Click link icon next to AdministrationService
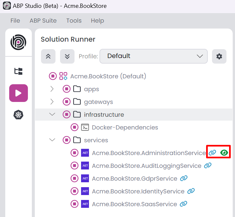235x217 pixels. coord(213,153)
